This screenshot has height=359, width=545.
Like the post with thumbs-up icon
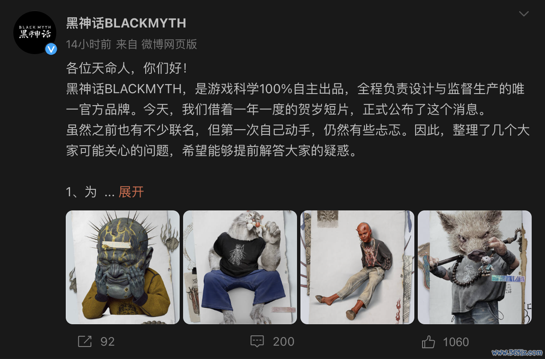pyautogui.click(x=429, y=341)
